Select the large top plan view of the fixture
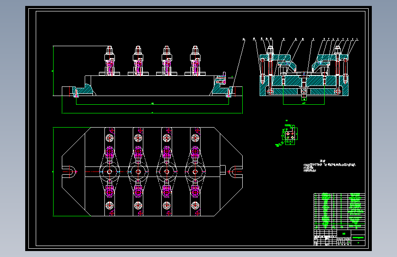The width and height of the screenshot is (397, 257). coord(152,172)
